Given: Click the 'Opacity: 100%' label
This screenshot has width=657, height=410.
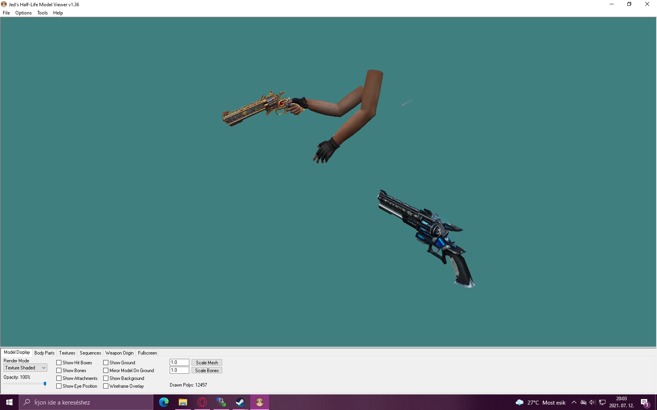Looking at the screenshot, I should click(x=17, y=377).
